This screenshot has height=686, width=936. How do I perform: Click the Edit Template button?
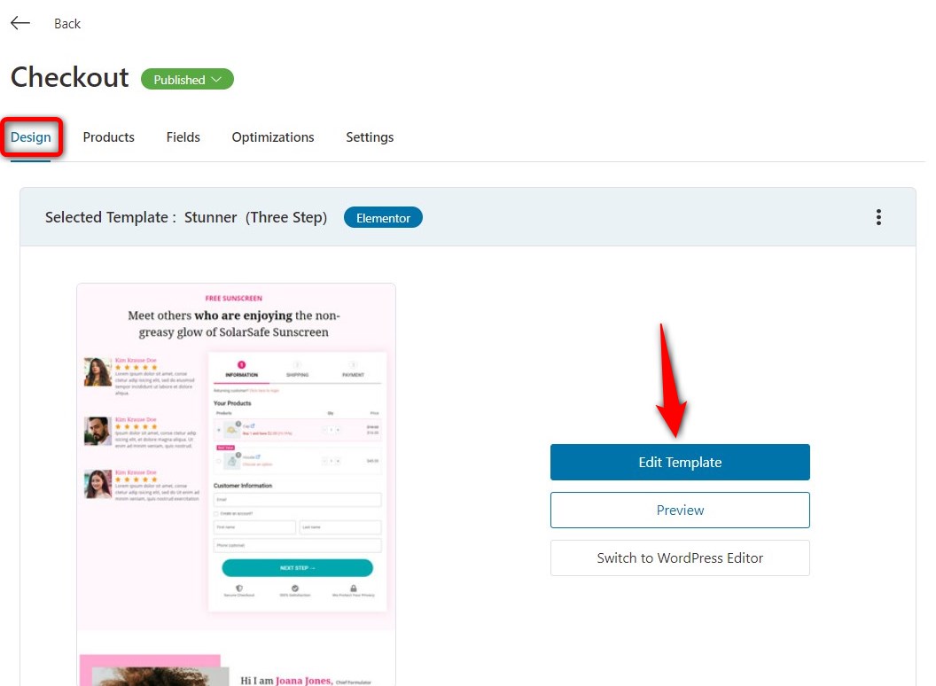pos(679,462)
